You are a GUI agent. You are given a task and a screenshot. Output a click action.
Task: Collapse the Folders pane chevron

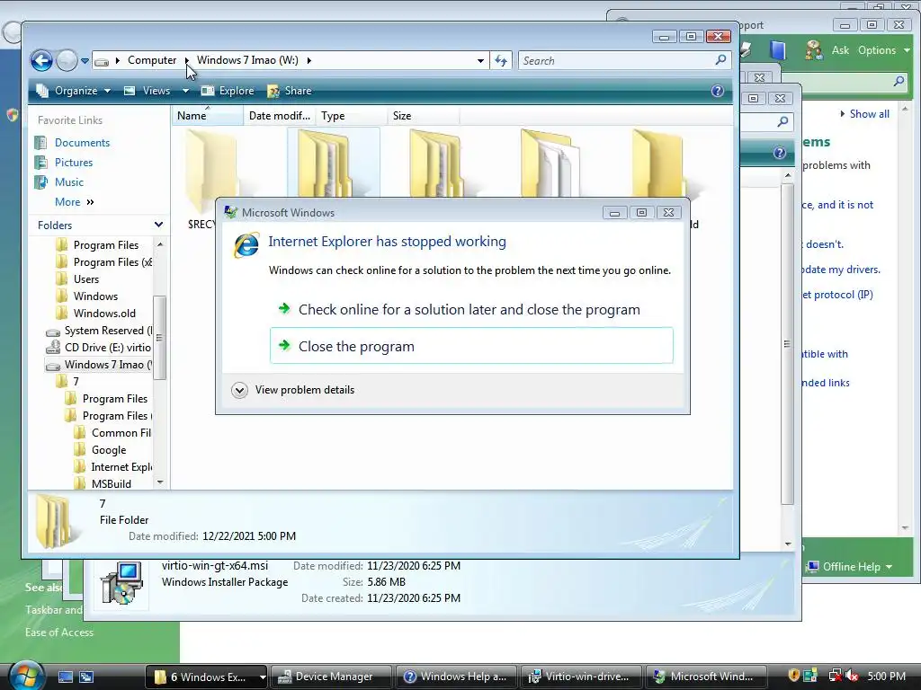click(158, 225)
